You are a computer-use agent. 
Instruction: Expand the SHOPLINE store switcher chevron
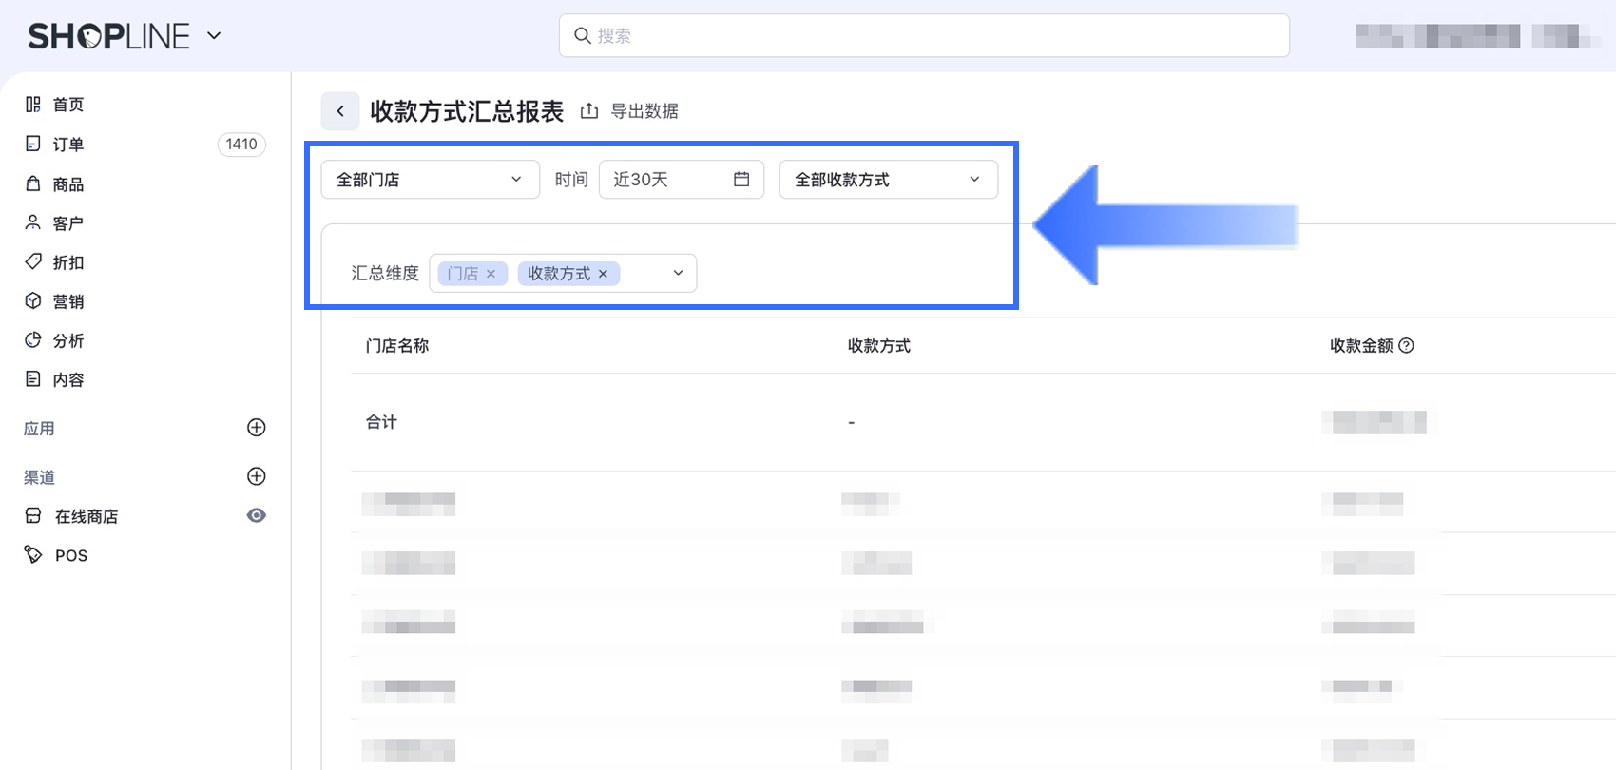(x=214, y=36)
